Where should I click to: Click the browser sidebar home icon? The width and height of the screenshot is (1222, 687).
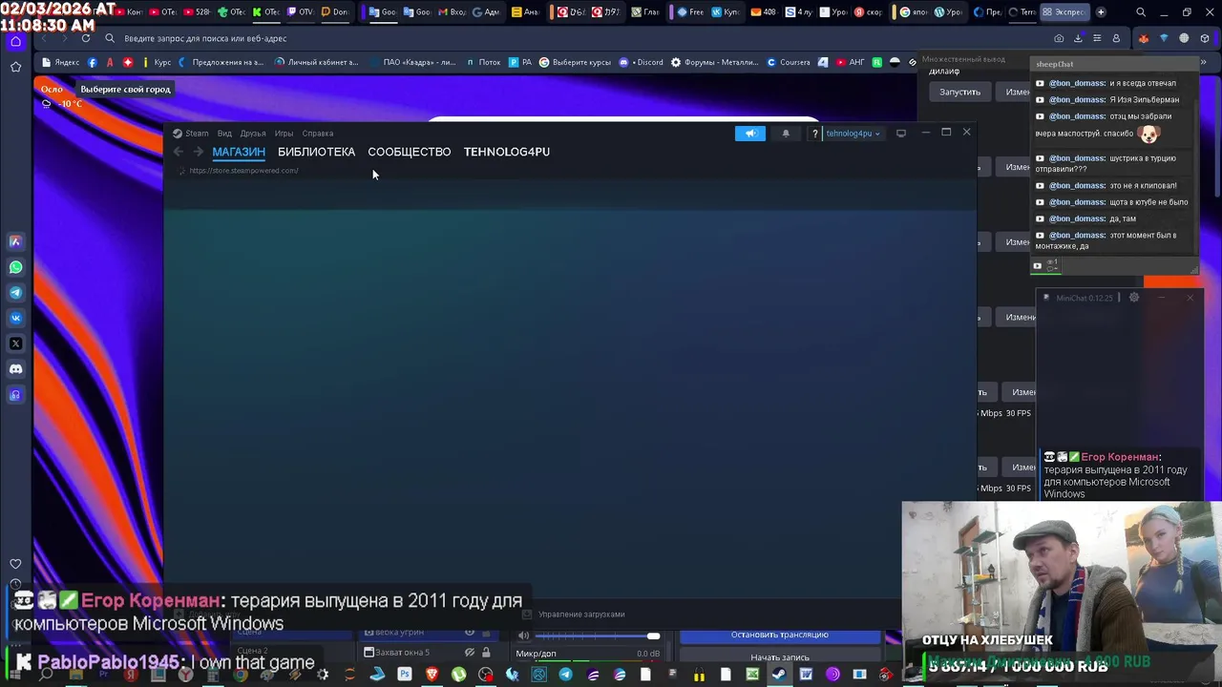point(15,41)
